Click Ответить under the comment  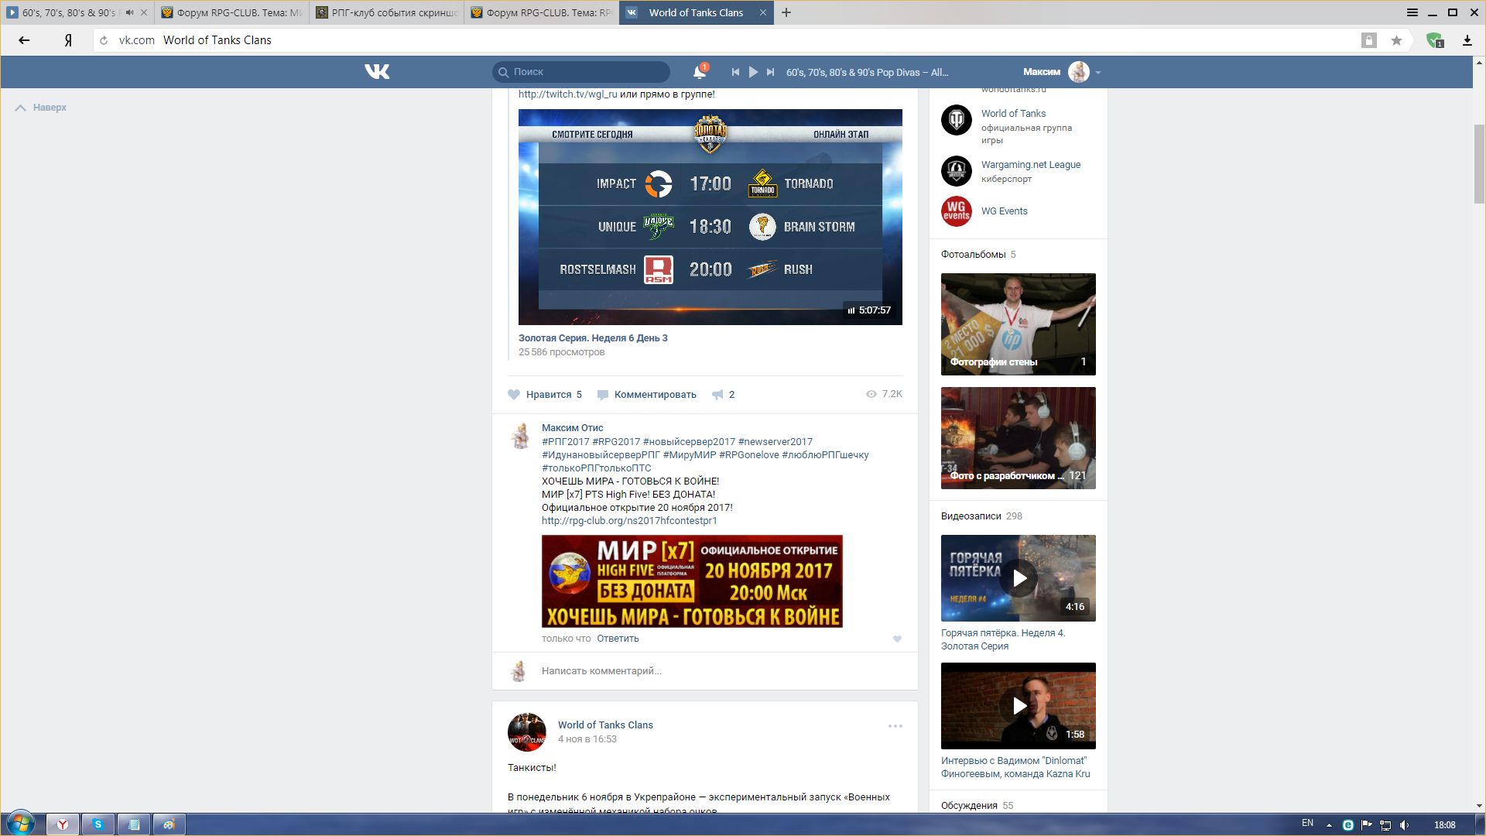click(x=618, y=639)
